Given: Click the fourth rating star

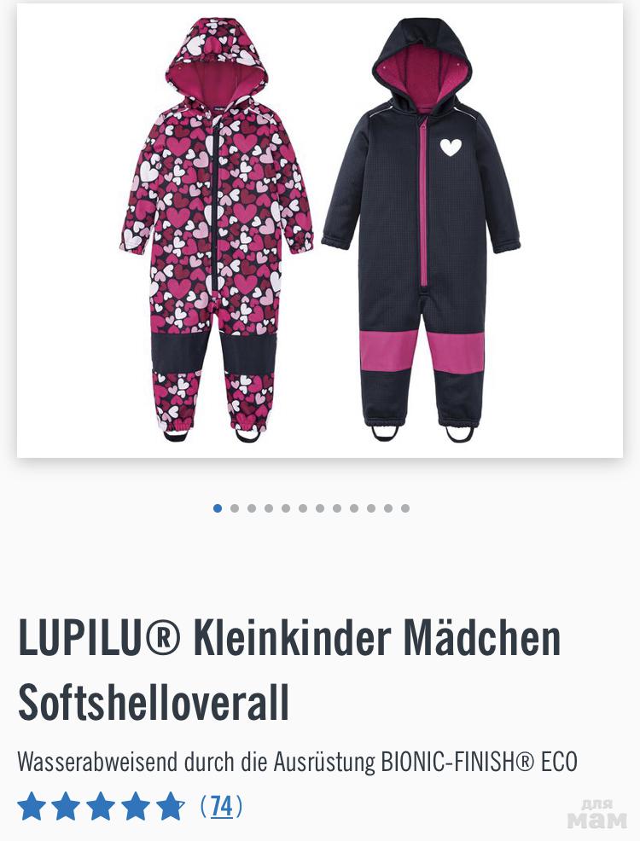Looking at the screenshot, I should coord(136,805).
